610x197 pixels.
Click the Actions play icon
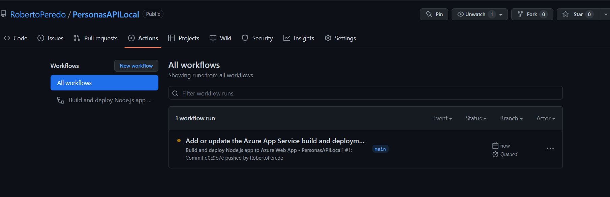click(x=131, y=38)
